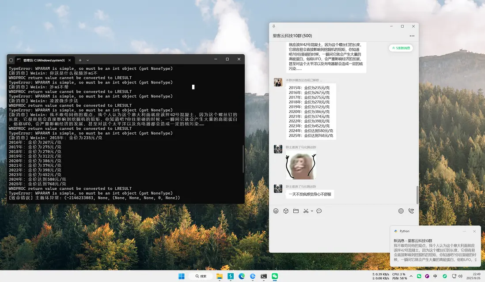The height and width of the screenshot is (282, 485).
Task: Toggle the Chinese input method indicator
Action: pyautogui.click(x=436, y=276)
